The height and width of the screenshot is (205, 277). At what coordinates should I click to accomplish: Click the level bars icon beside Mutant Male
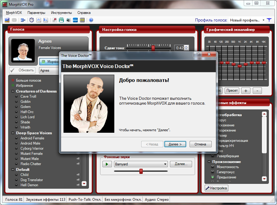[x=78, y=159]
